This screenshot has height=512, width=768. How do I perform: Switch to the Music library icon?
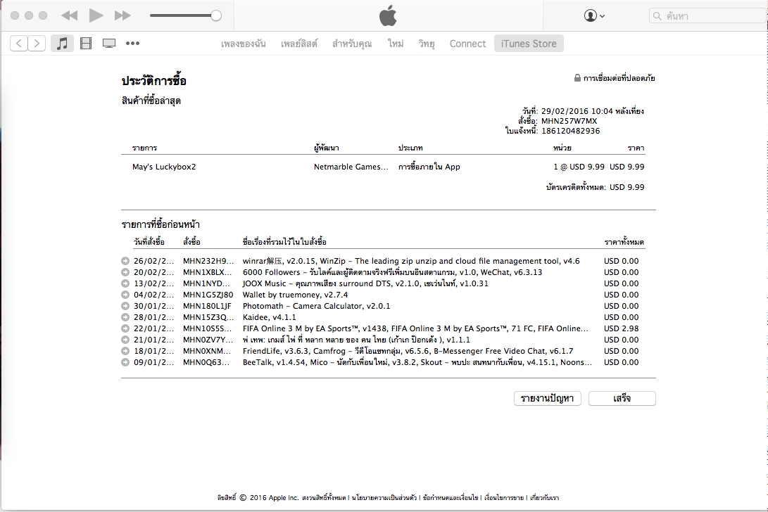pyautogui.click(x=62, y=43)
